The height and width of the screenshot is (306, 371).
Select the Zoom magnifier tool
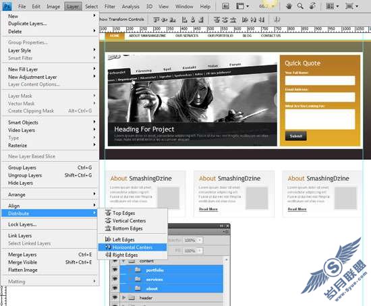[300, 6]
